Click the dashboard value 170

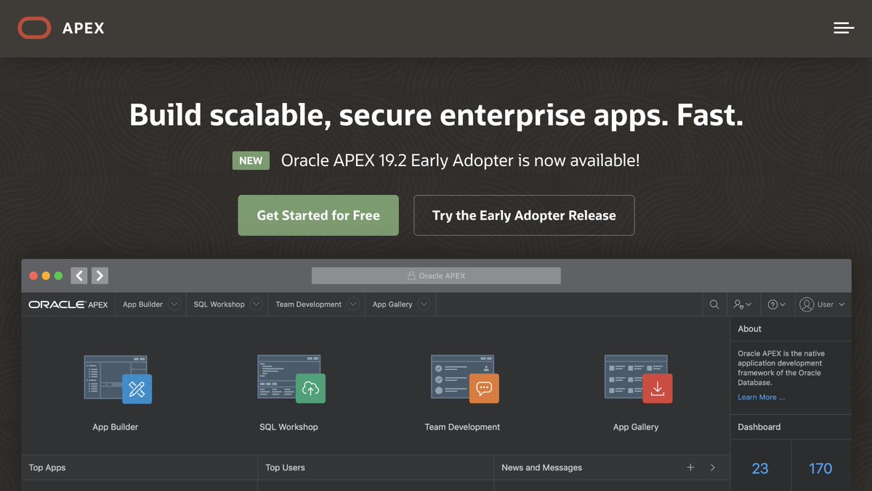point(820,469)
